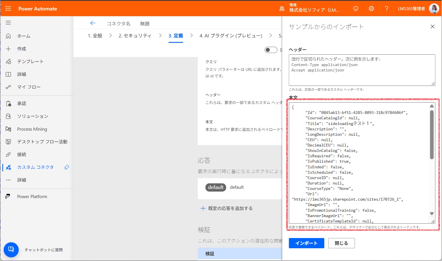The width and height of the screenshot is (442, 261).
Task: Click the plus icon for 作成
Action: point(8,49)
